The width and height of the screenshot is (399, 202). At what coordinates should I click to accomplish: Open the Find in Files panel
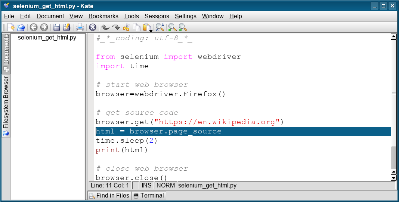(109, 195)
